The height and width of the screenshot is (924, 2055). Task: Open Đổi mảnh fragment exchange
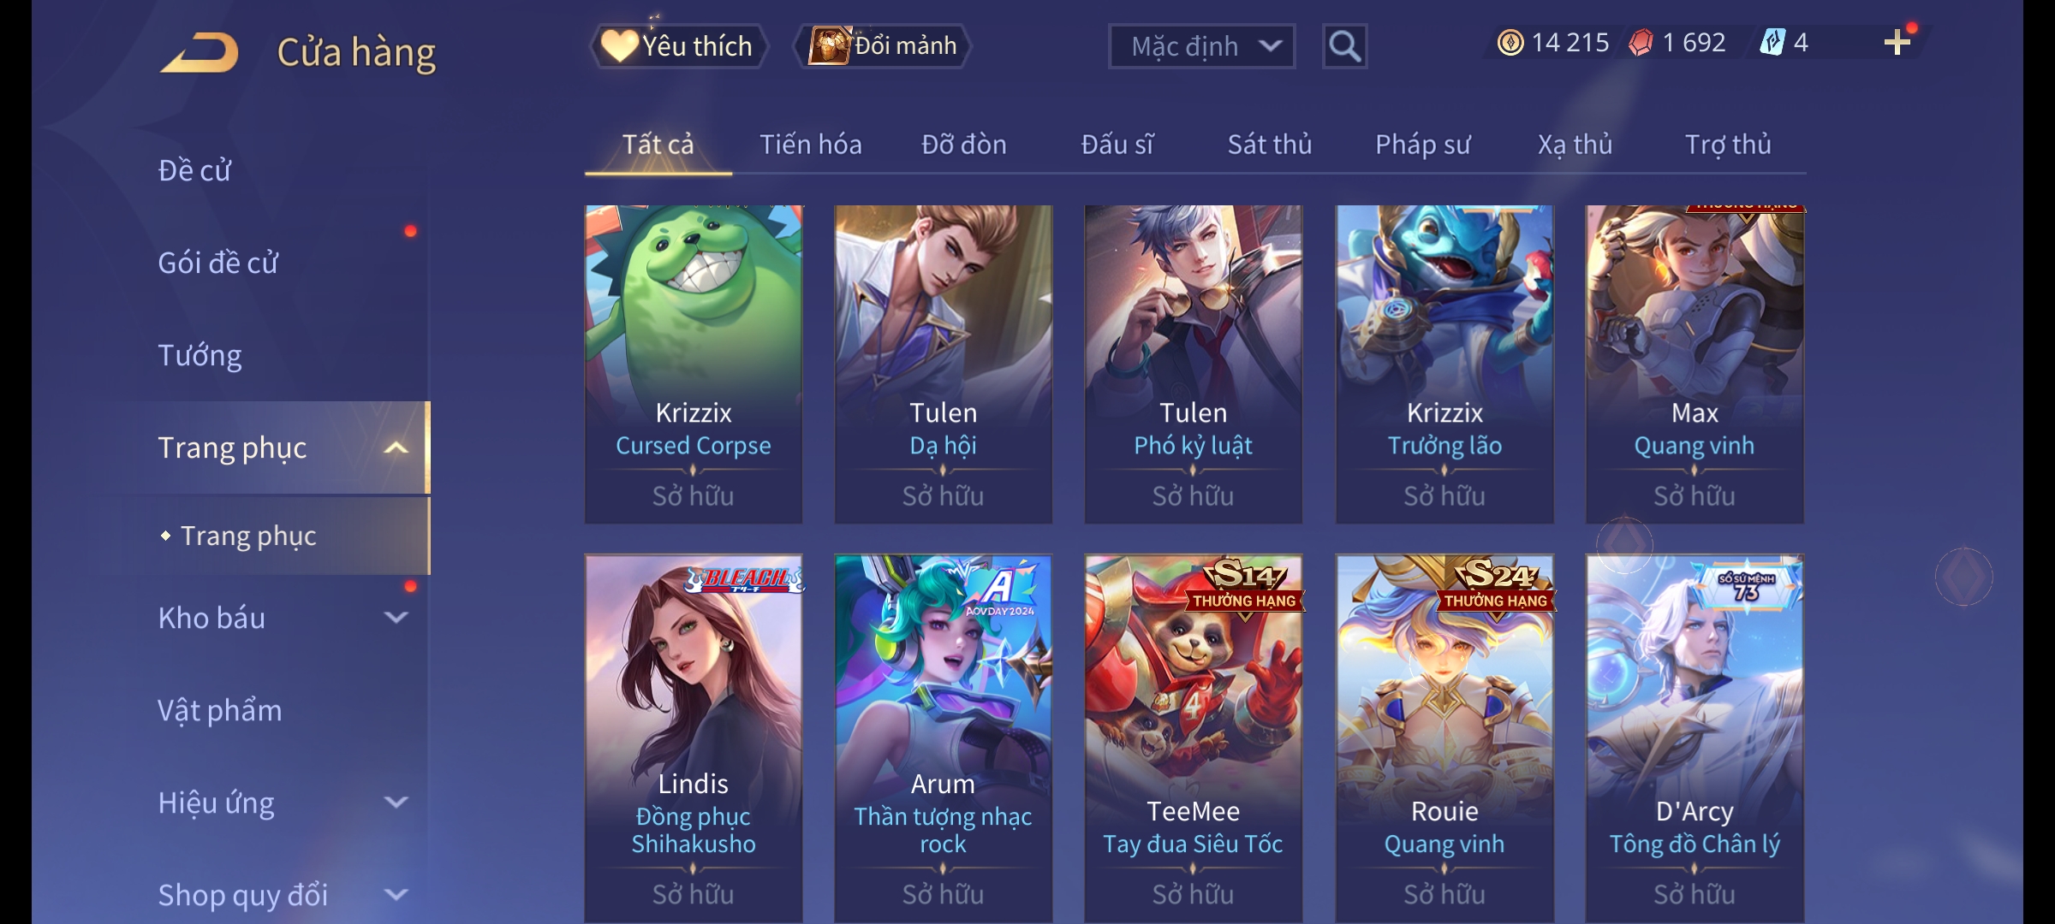coord(883,46)
